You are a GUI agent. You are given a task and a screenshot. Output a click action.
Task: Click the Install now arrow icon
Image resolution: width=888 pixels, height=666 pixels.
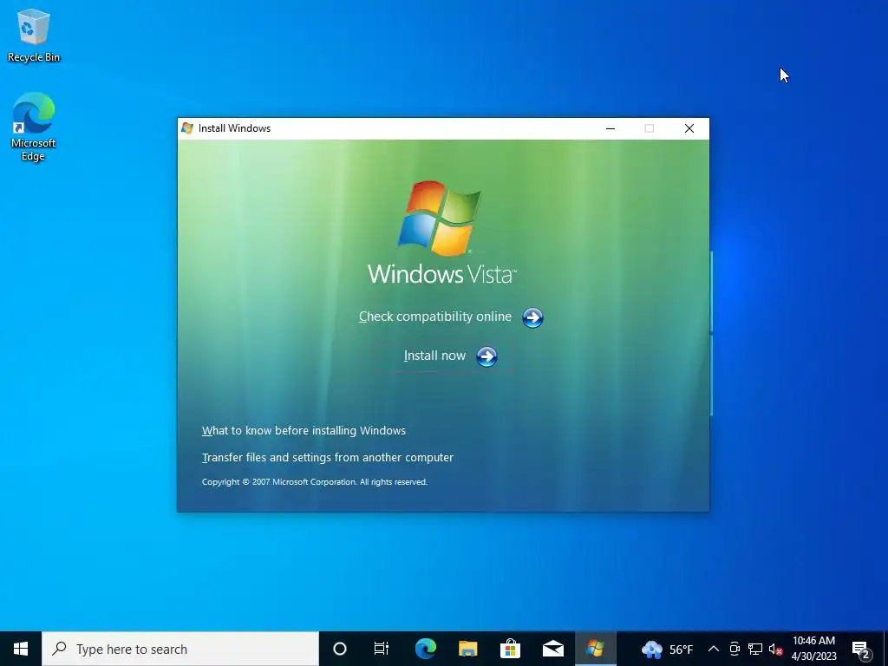[486, 356]
